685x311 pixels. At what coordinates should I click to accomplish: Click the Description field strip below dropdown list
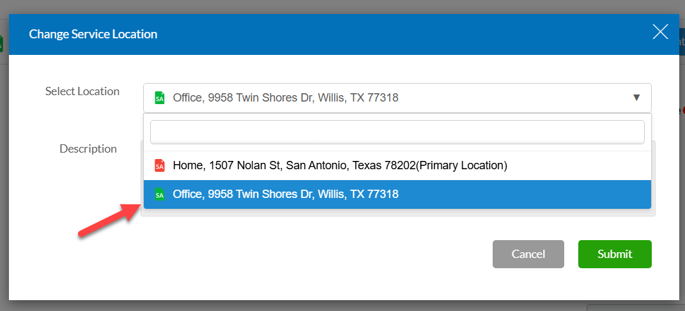397,212
